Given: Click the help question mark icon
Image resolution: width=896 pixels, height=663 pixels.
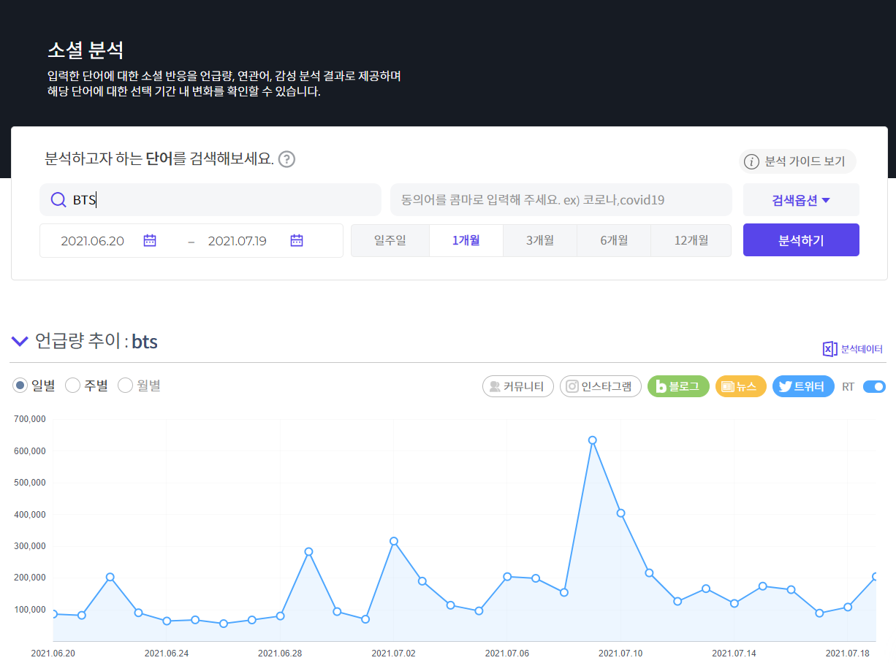Looking at the screenshot, I should click(x=287, y=159).
